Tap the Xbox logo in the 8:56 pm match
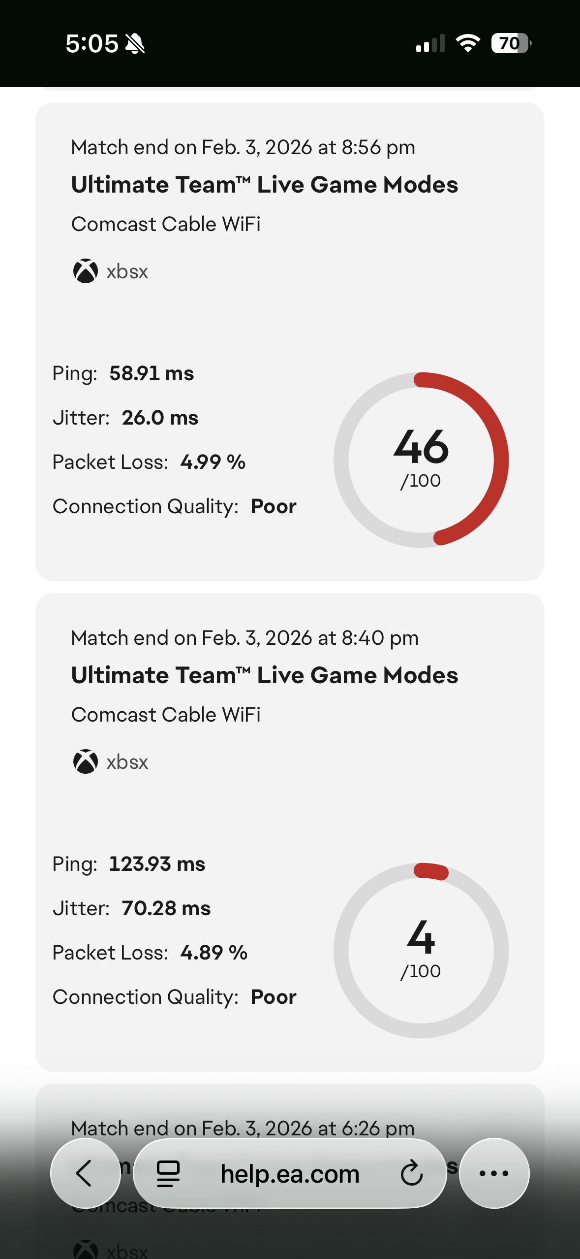Screen dimensions: 580x1259 click(86, 271)
